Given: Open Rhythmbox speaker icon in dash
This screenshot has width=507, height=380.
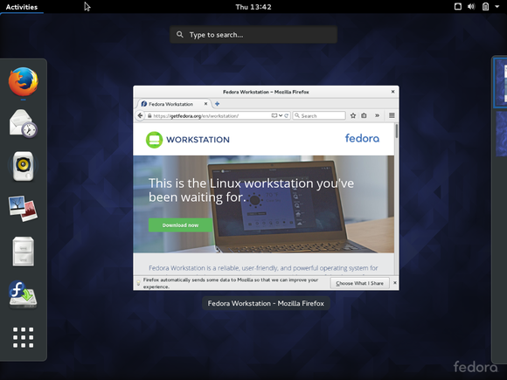Looking at the screenshot, I should pos(24,166).
